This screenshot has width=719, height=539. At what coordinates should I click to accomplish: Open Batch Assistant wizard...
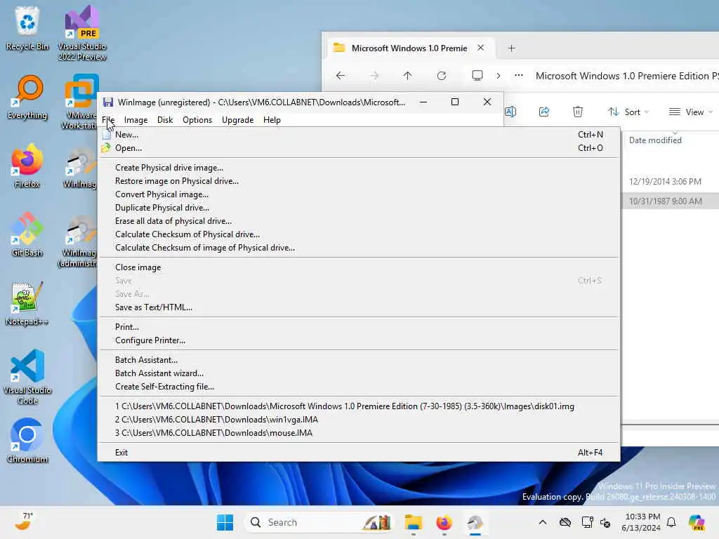pos(359,373)
